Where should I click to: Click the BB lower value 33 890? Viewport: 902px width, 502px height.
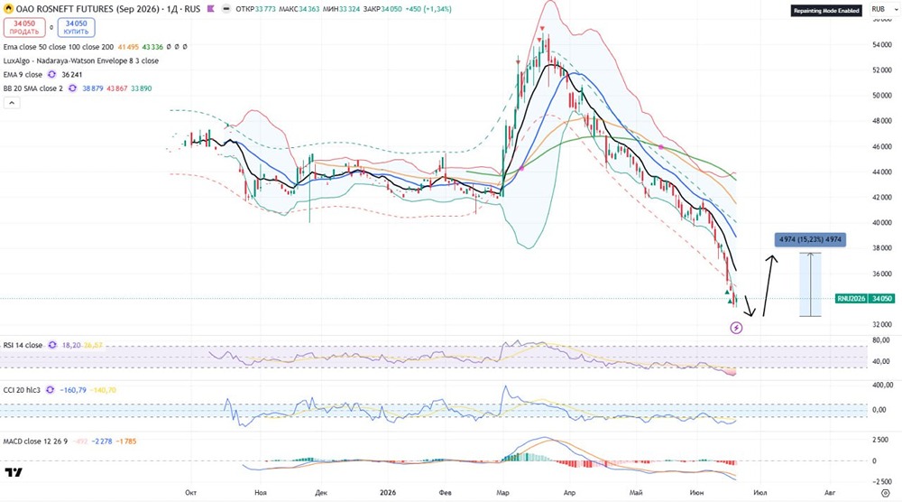(x=141, y=88)
